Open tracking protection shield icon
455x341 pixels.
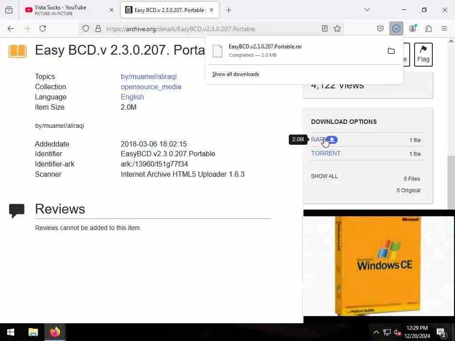point(86,28)
